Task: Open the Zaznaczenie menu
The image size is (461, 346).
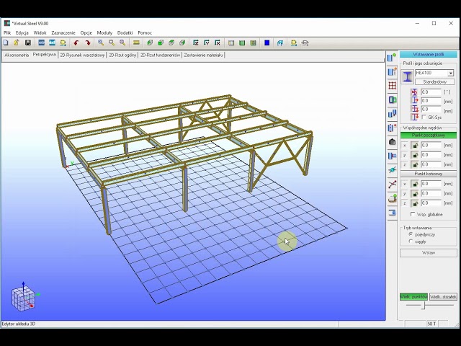Action: tap(63, 32)
